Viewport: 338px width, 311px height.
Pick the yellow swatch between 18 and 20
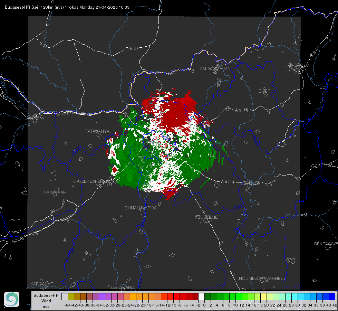coord(263,297)
